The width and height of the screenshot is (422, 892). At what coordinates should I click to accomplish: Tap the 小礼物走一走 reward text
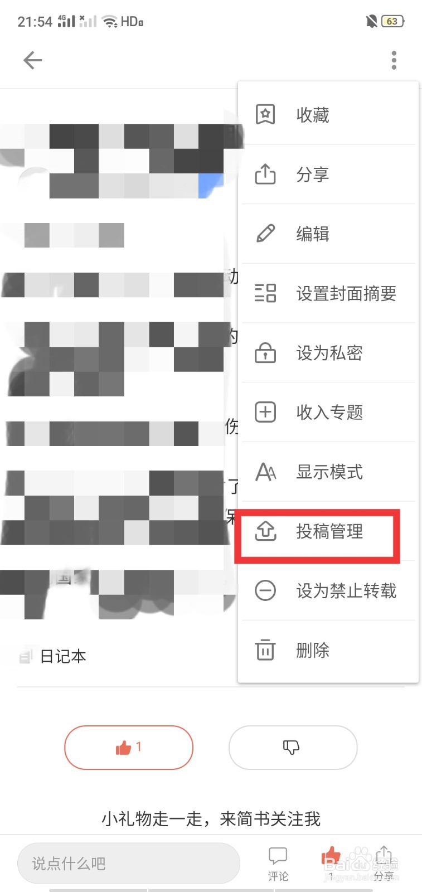(211, 818)
